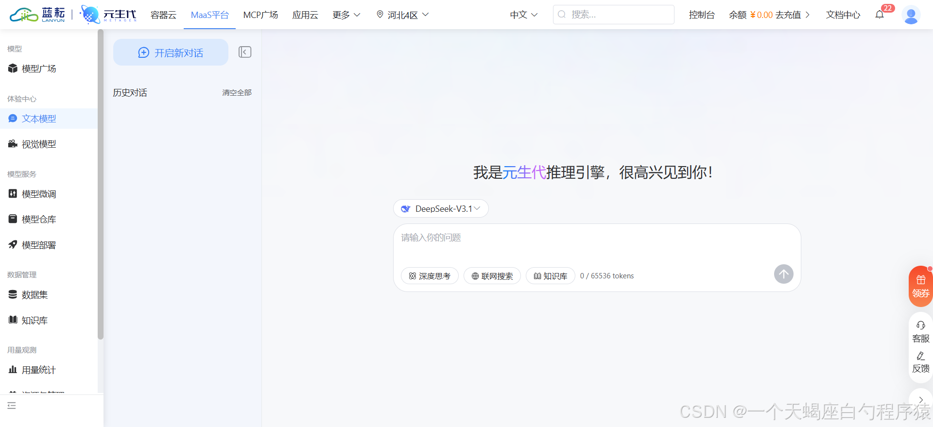Click the search magnifier icon
The image size is (933, 427).
coord(562,15)
